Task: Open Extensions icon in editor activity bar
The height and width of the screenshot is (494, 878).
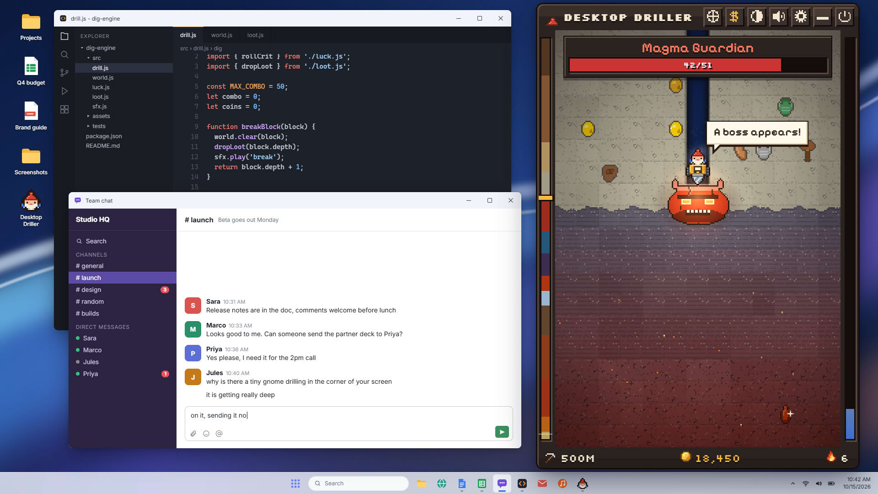Action: [x=64, y=109]
